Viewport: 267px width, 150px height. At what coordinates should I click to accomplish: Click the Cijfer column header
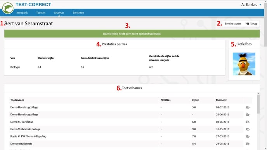click(196, 100)
